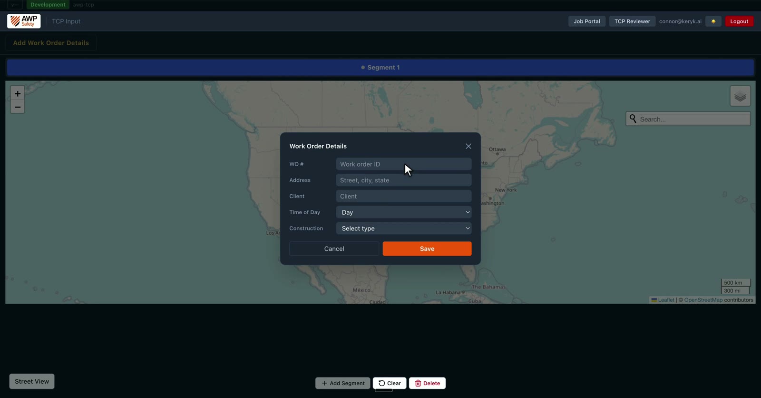Open the map layers control icon
The height and width of the screenshot is (398, 761).
740,96
